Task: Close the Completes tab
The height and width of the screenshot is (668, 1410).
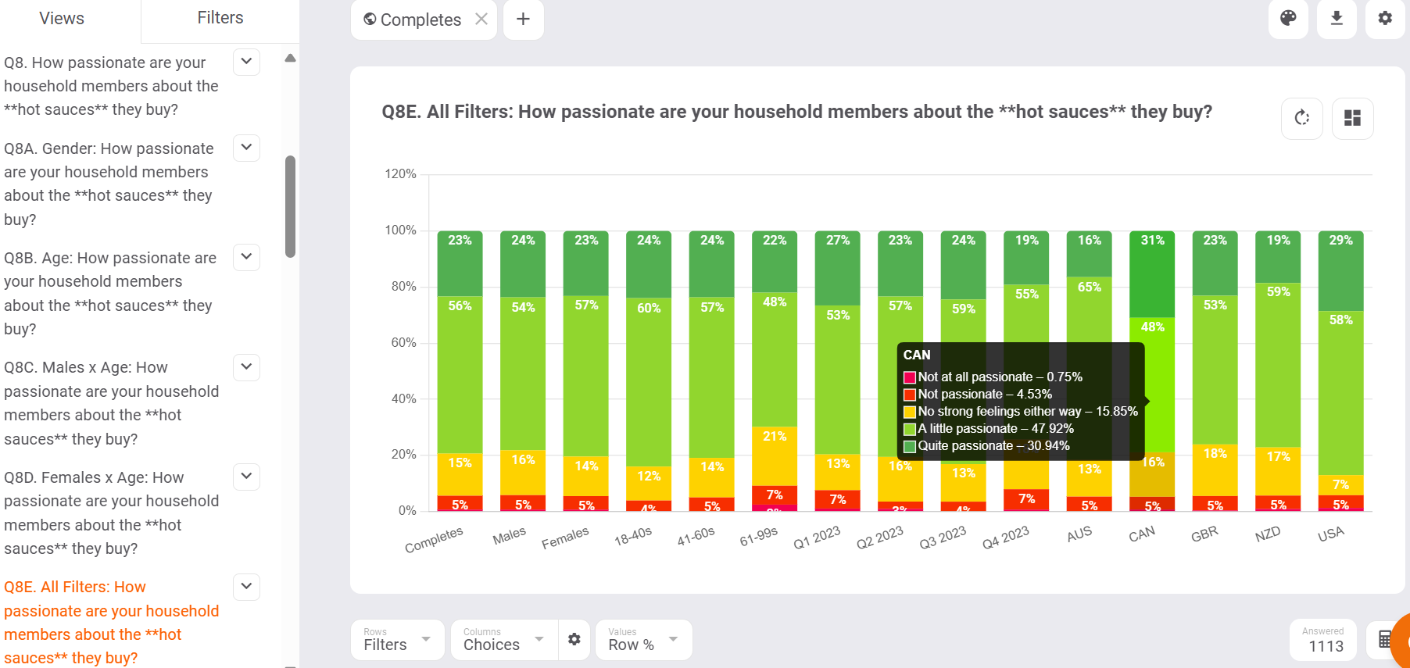Action: (481, 20)
